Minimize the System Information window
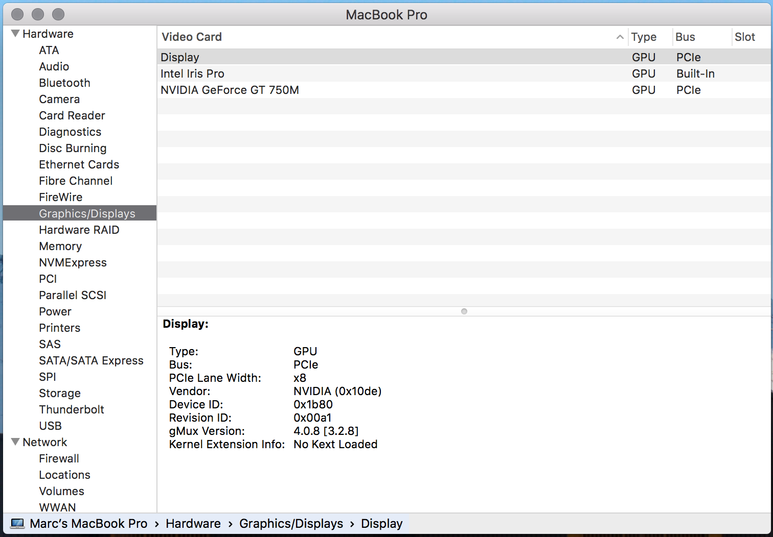Screen dimensions: 773x537 38,14
